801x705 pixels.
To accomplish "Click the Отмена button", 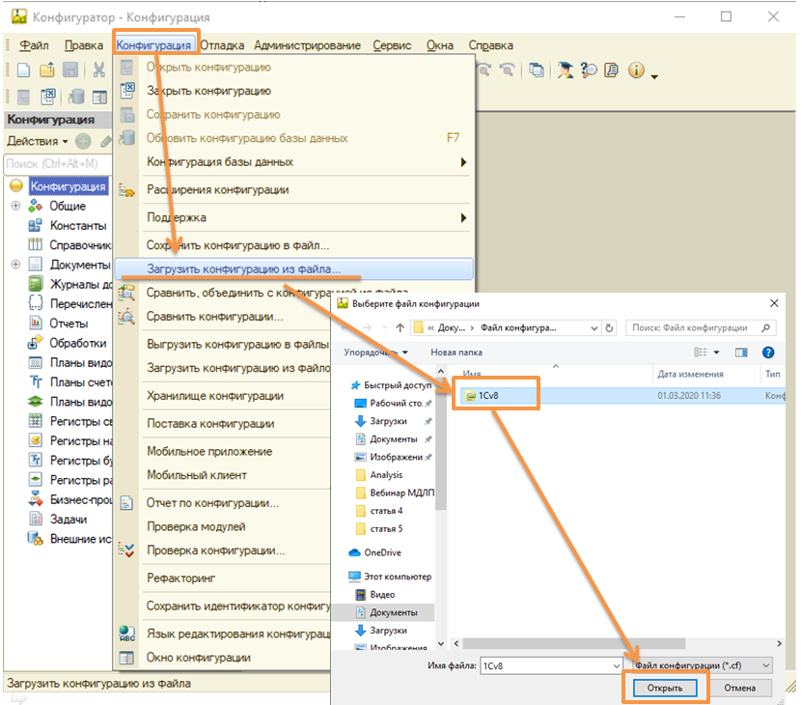I will pyautogui.click(x=739, y=689).
